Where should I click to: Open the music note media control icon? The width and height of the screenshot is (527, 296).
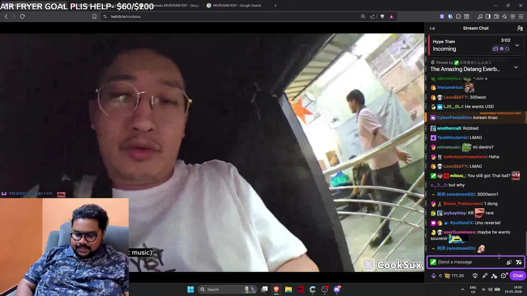(480, 16)
